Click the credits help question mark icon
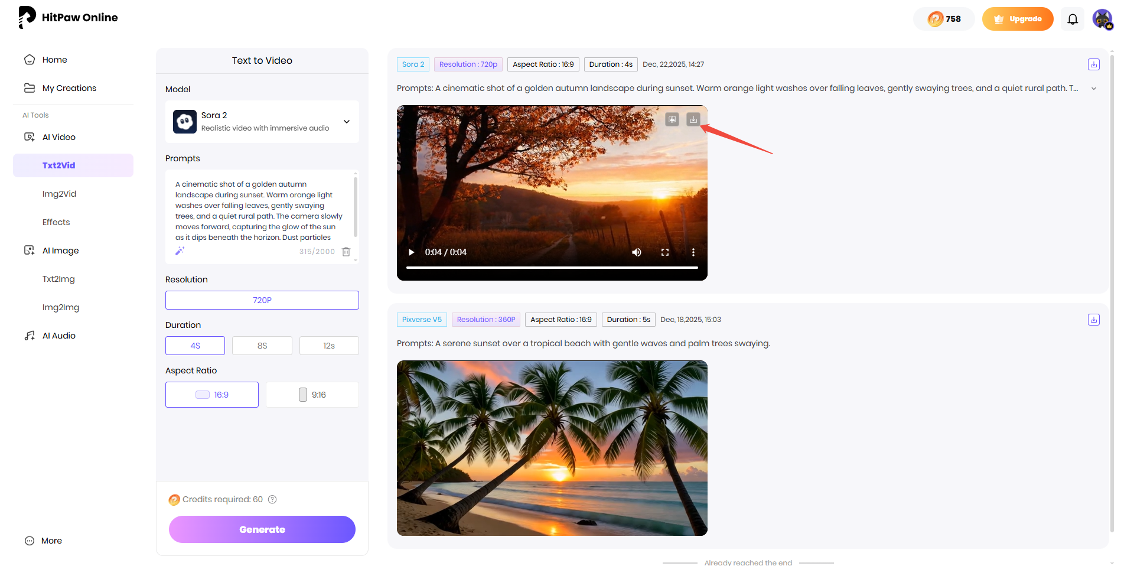Screen dimensions: 1134x566 [x=272, y=499]
